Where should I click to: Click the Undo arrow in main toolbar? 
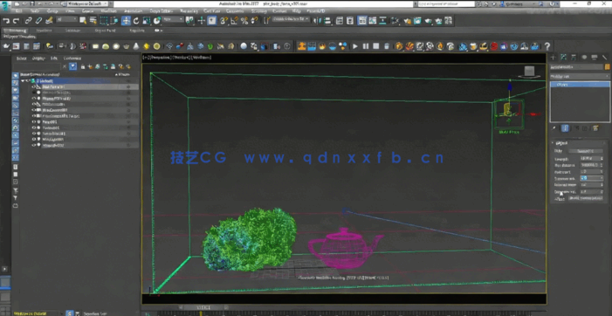[6, 21]
